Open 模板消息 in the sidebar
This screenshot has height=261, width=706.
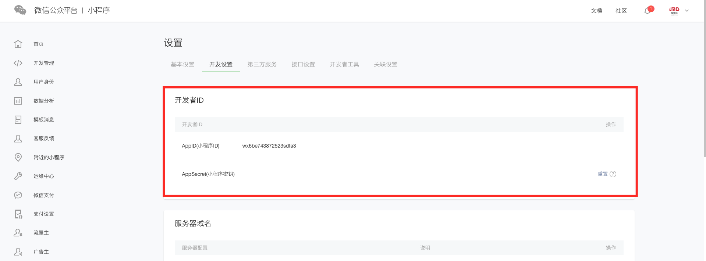[44, 120]
